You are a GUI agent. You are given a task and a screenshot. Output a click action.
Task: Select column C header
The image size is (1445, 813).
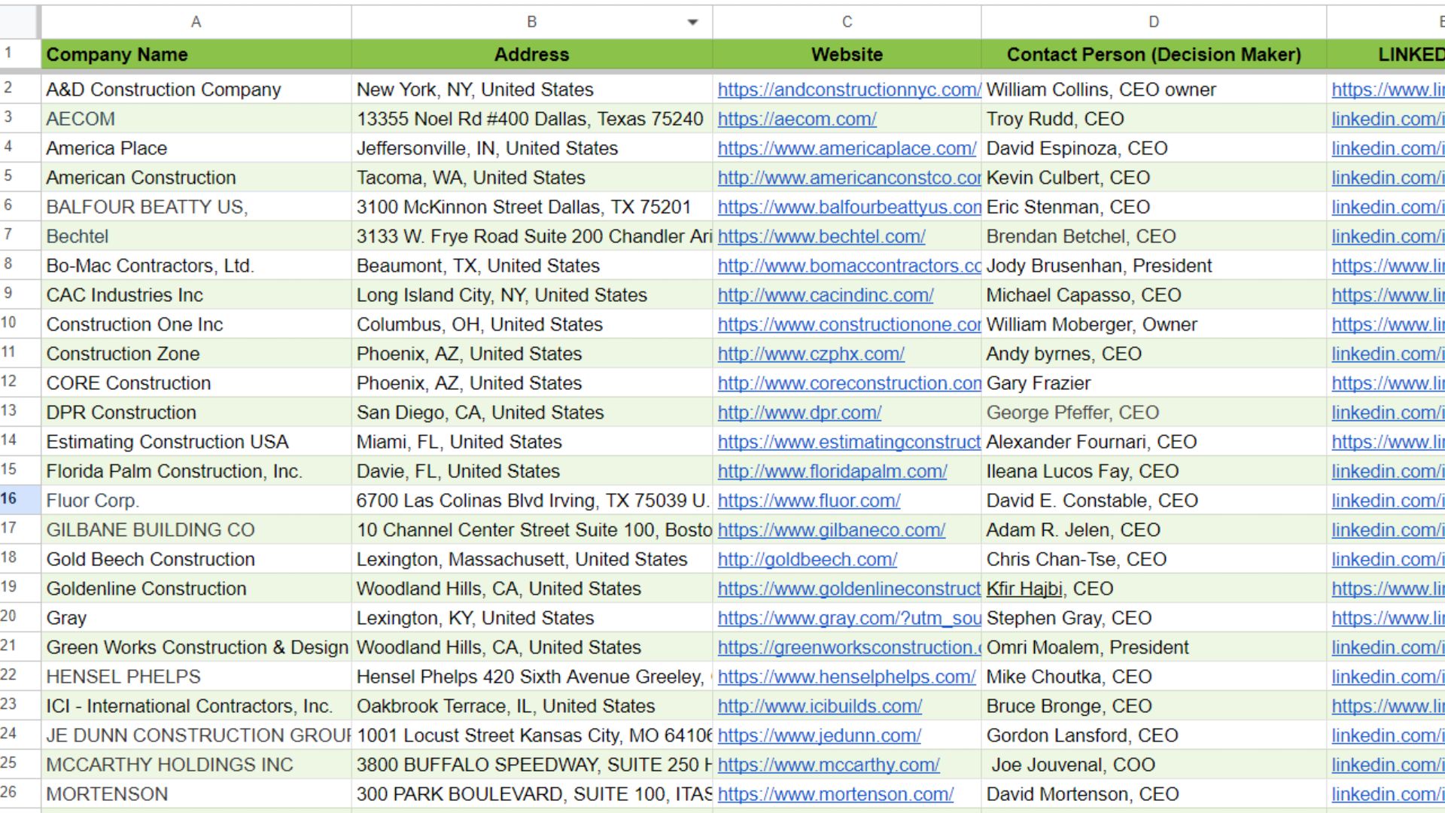click(847, 23)
